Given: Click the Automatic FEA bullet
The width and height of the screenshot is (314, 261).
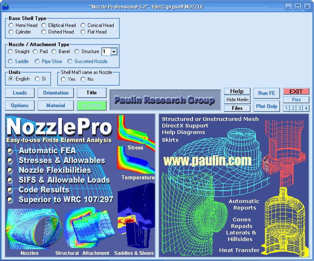Looking at the screenshot, I should point(47,151).
